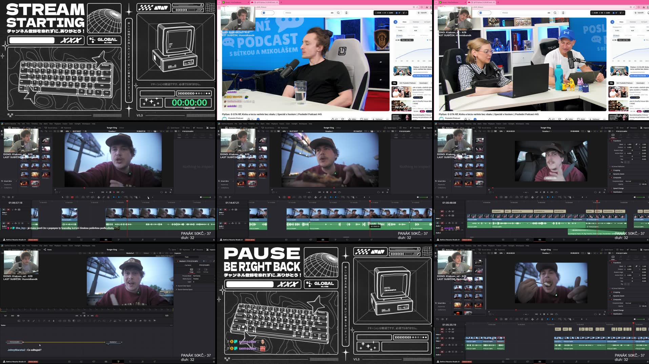Screen dimensions: 649x364
Task: Click Vytvořit button in the man-podcast frame
Action: [423, 13]
